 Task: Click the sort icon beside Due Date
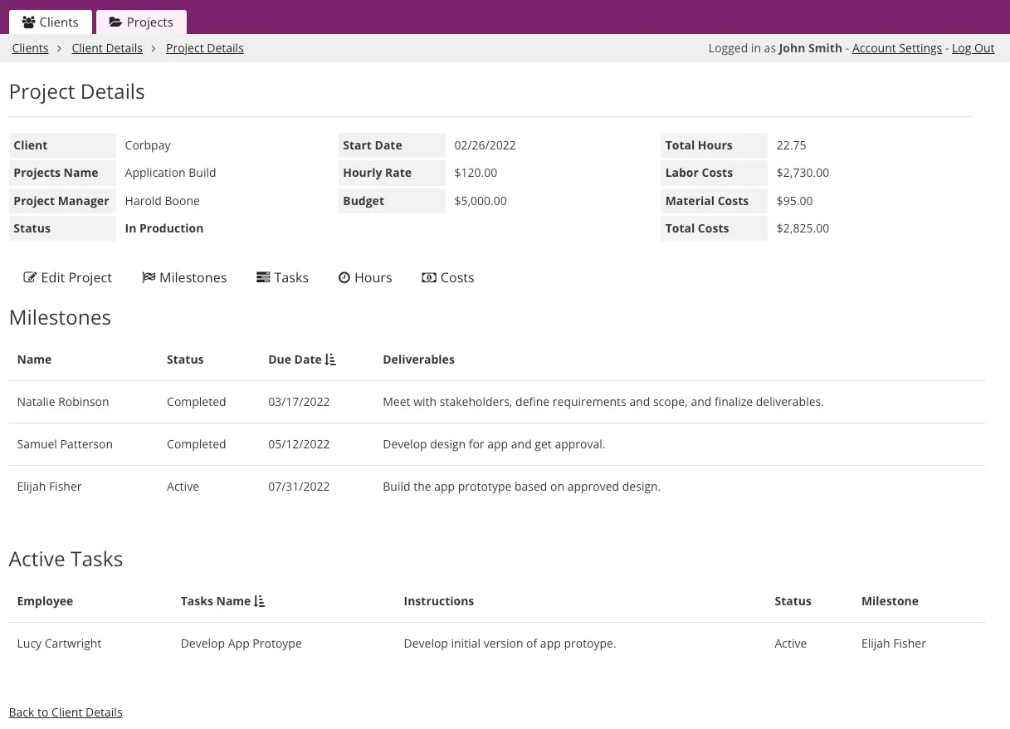tap(329, 359)
